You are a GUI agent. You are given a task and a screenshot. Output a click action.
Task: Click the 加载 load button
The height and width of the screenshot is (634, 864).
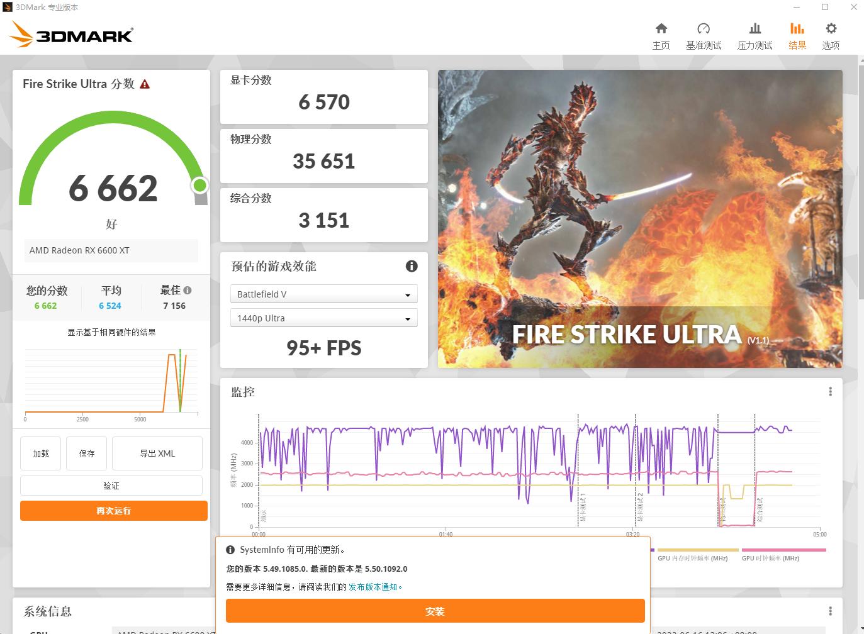pos(41,453)
